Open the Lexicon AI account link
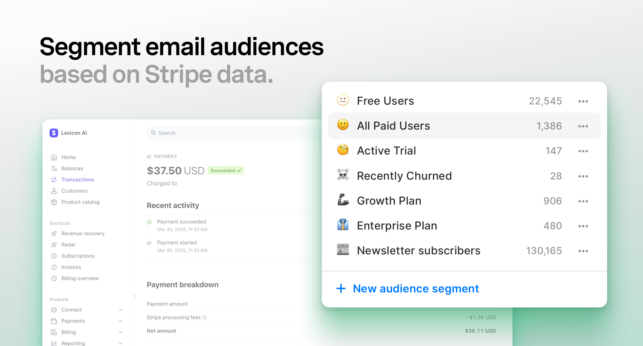This screenshot has width=643, height=346. [x=74, y=133]
